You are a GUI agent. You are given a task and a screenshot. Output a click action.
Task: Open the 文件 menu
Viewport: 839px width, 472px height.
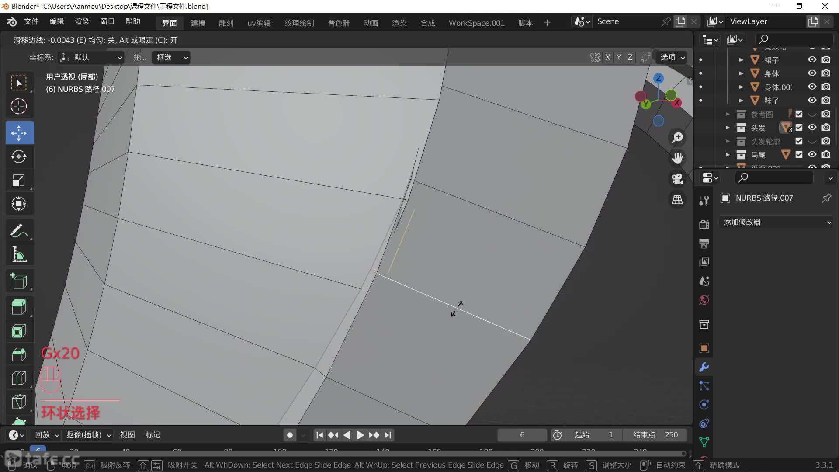coord(31,22)
